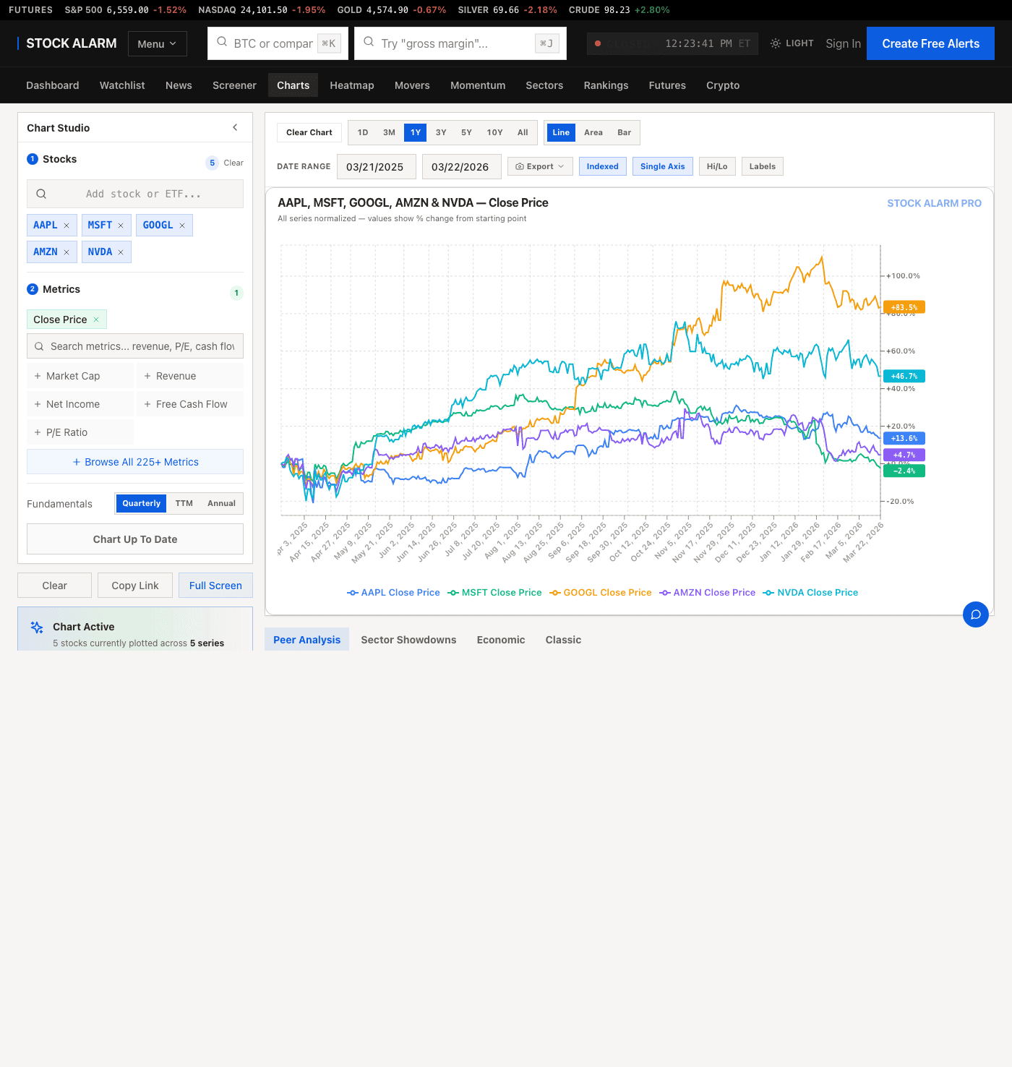
Task: Remove MSFT ticker chip
Action: (121, 226)
